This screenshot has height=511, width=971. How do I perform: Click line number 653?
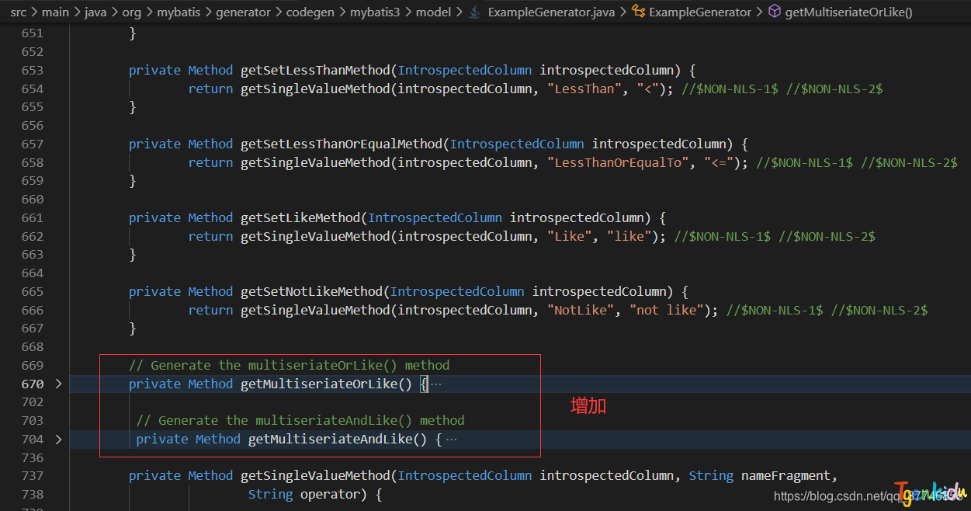(x=33, y=70)
